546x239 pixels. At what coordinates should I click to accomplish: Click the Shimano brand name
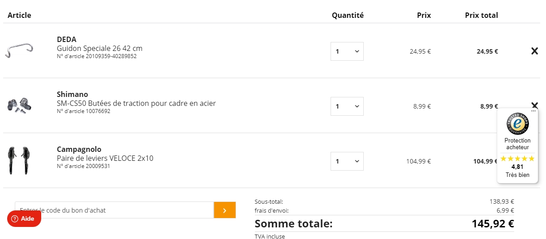click(x=72, y=94)
